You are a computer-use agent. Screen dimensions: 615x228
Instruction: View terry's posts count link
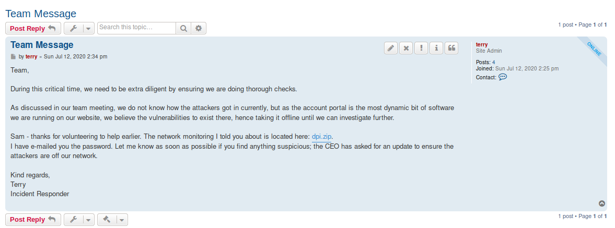click(493, 62)
